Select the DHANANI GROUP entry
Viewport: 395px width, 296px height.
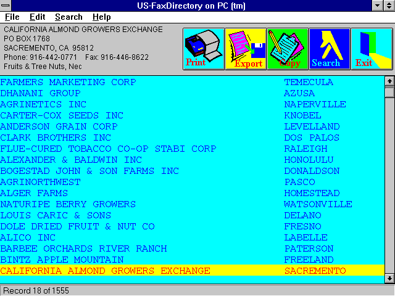(x=192, y=93)
